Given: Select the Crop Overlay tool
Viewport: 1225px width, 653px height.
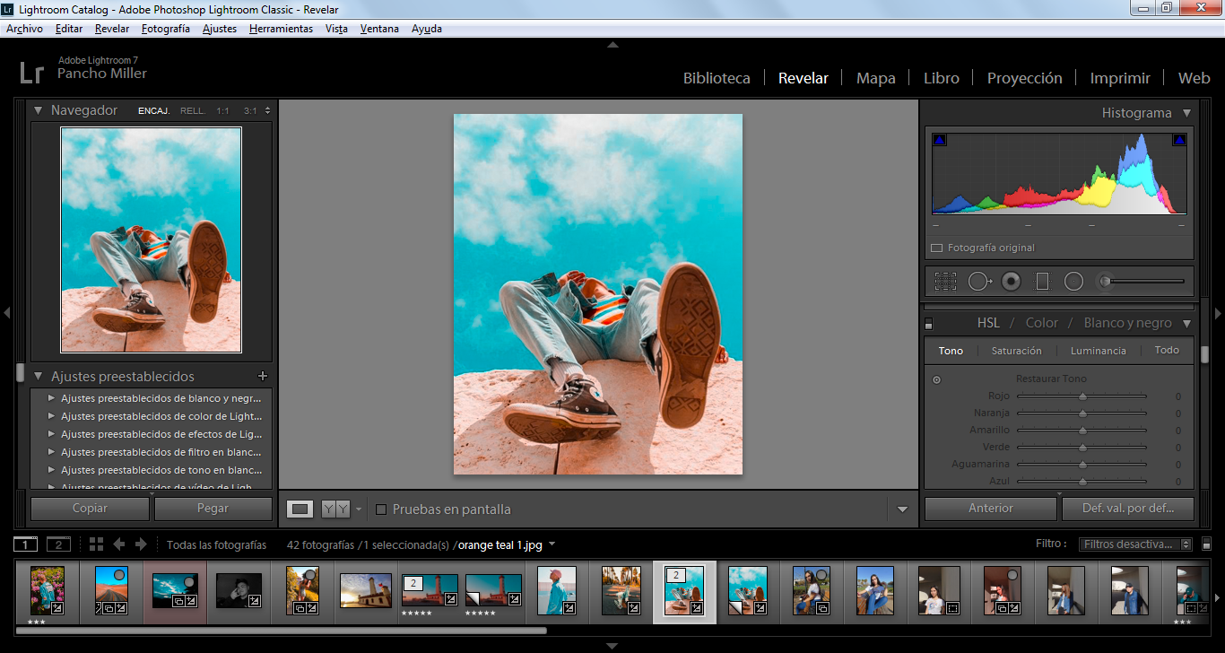Looking at the screenshot, I should [x=945, y=282].
